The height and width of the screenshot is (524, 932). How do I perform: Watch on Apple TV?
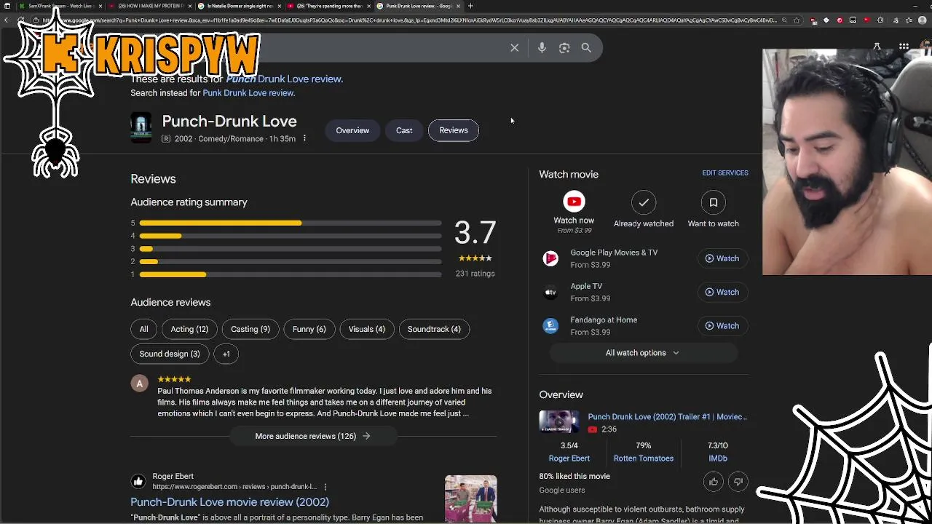point(722,292)
